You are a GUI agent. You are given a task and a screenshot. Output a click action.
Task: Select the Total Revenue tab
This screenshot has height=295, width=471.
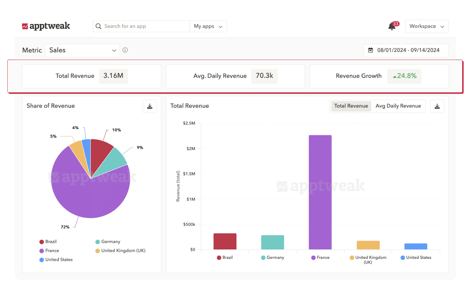coord(351,106)
